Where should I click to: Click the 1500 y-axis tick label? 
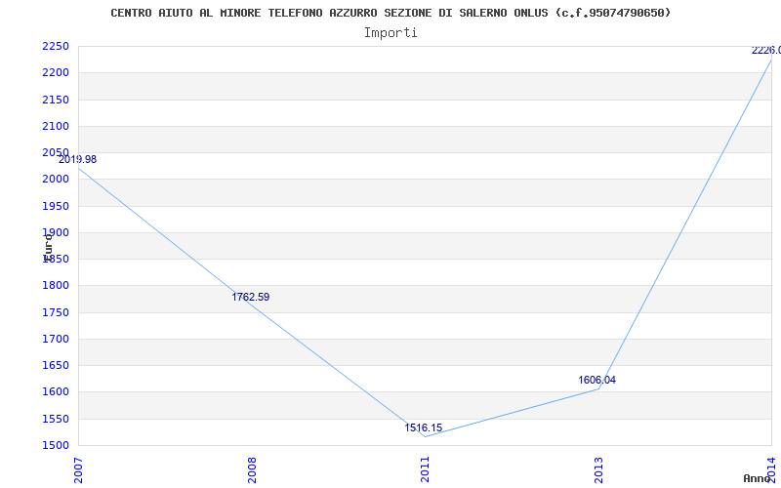(55, 445)
